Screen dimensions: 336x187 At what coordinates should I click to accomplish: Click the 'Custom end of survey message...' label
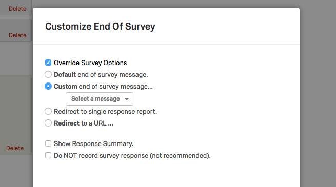point(103,87)
